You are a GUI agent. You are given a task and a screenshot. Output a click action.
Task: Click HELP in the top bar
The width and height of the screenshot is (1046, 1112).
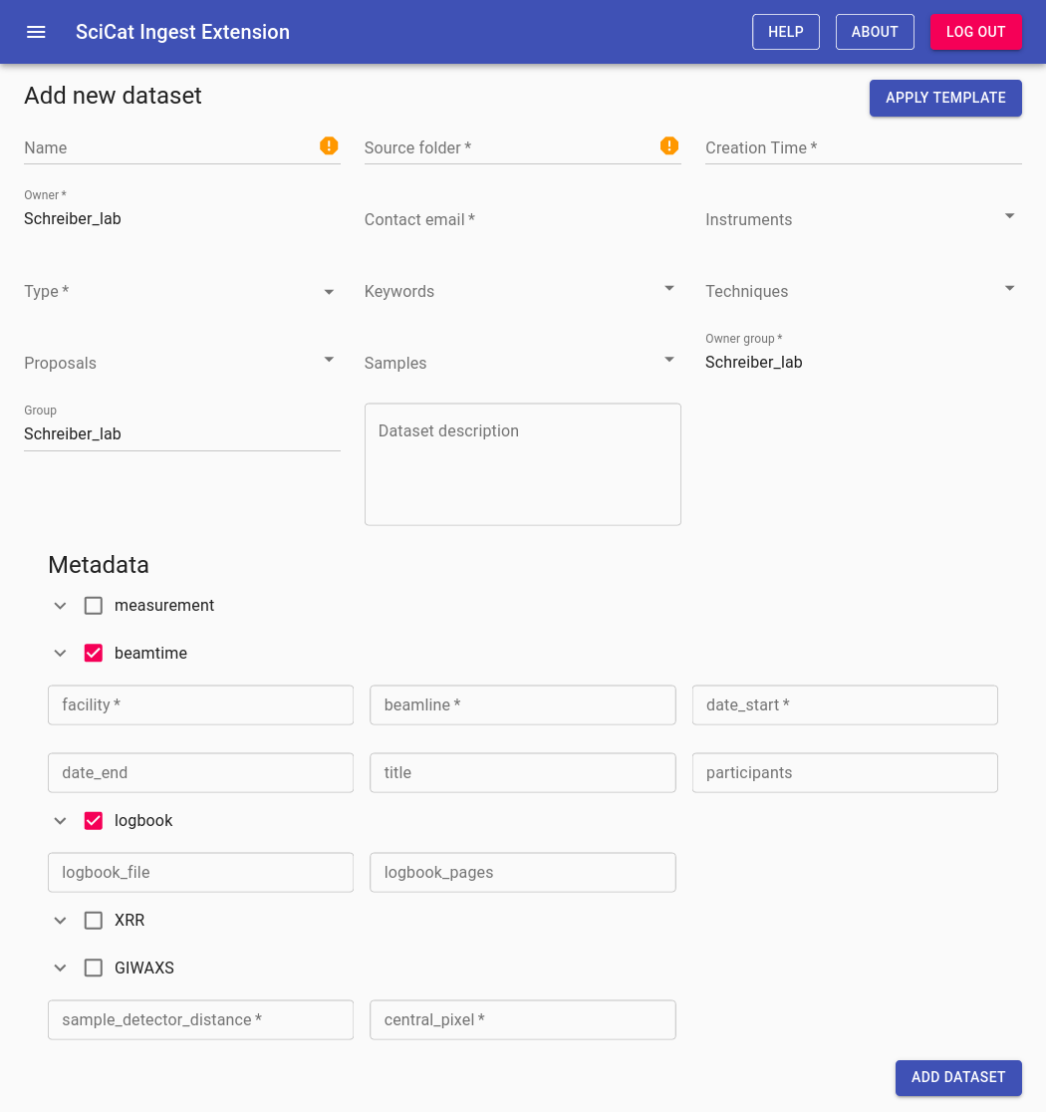coord(785,31)
